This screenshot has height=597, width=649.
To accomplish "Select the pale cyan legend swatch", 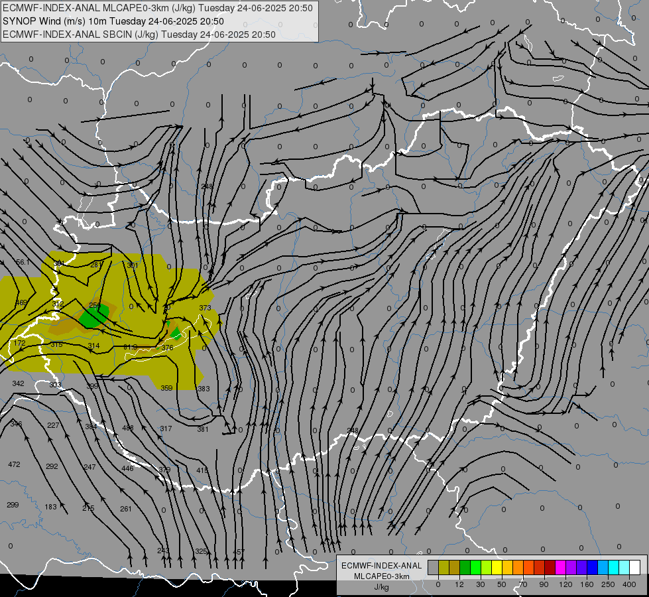I will (x=624, y=568).
